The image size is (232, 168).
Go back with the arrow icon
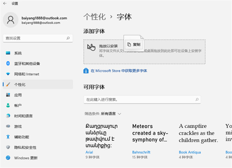[5, 3]
